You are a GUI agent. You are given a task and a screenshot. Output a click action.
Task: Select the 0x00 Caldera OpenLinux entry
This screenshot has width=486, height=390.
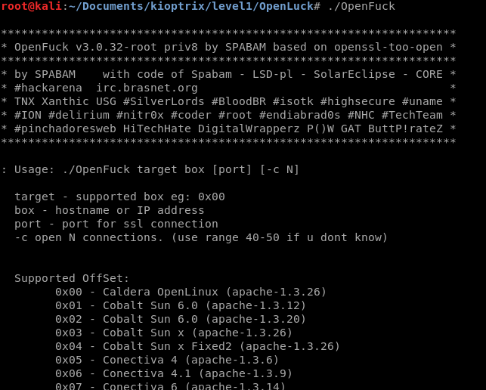[x=190, y=292]
